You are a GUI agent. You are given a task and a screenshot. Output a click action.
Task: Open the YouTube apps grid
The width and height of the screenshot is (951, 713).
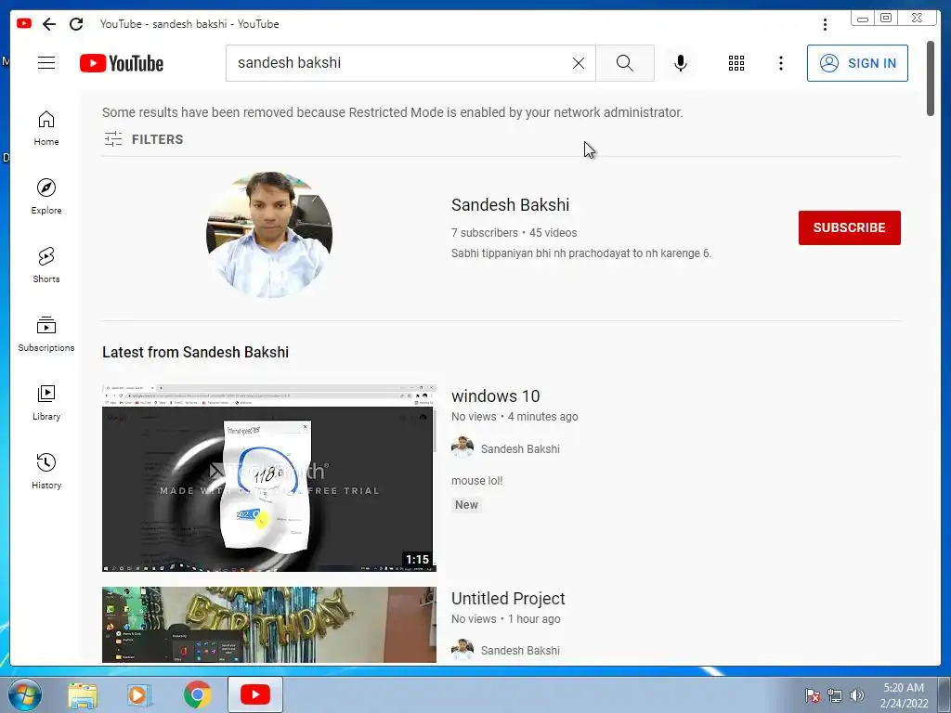[736, 63]
